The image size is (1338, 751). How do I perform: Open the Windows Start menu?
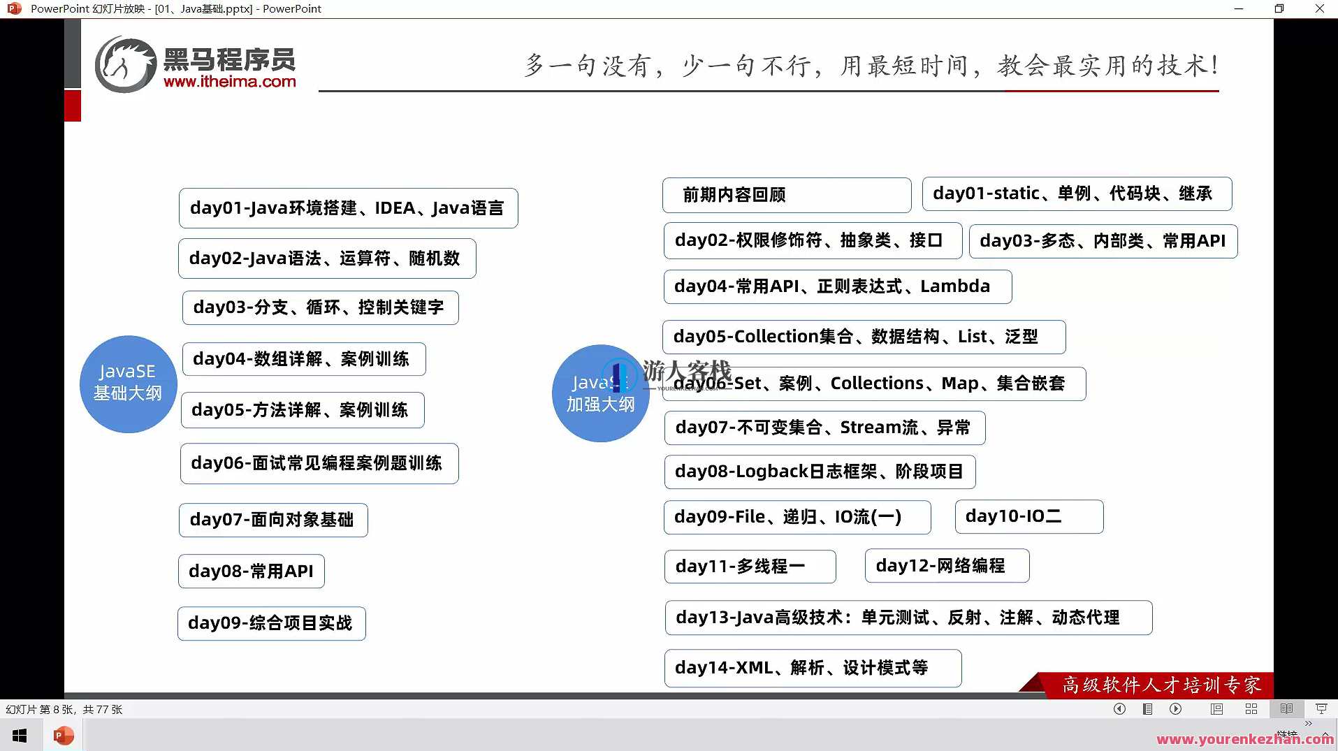[18, 735]
